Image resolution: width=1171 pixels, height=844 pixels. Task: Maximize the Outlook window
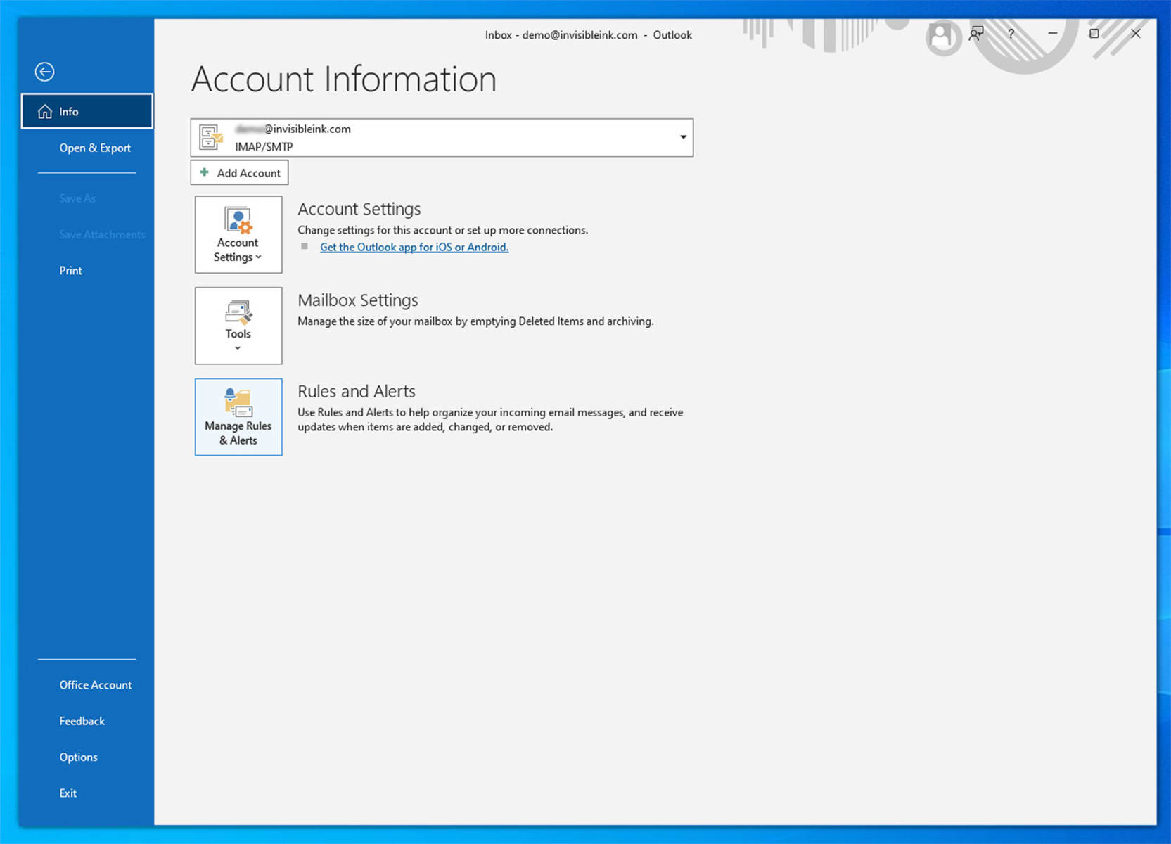(x=1094, y=33)
